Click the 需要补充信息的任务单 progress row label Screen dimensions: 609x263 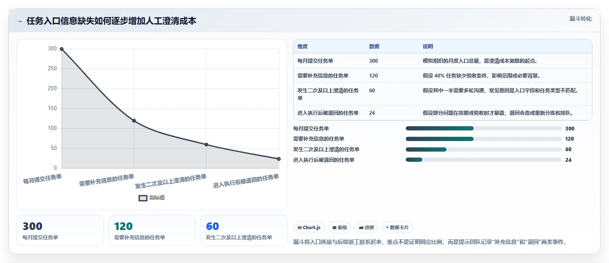tap(319, 139)
